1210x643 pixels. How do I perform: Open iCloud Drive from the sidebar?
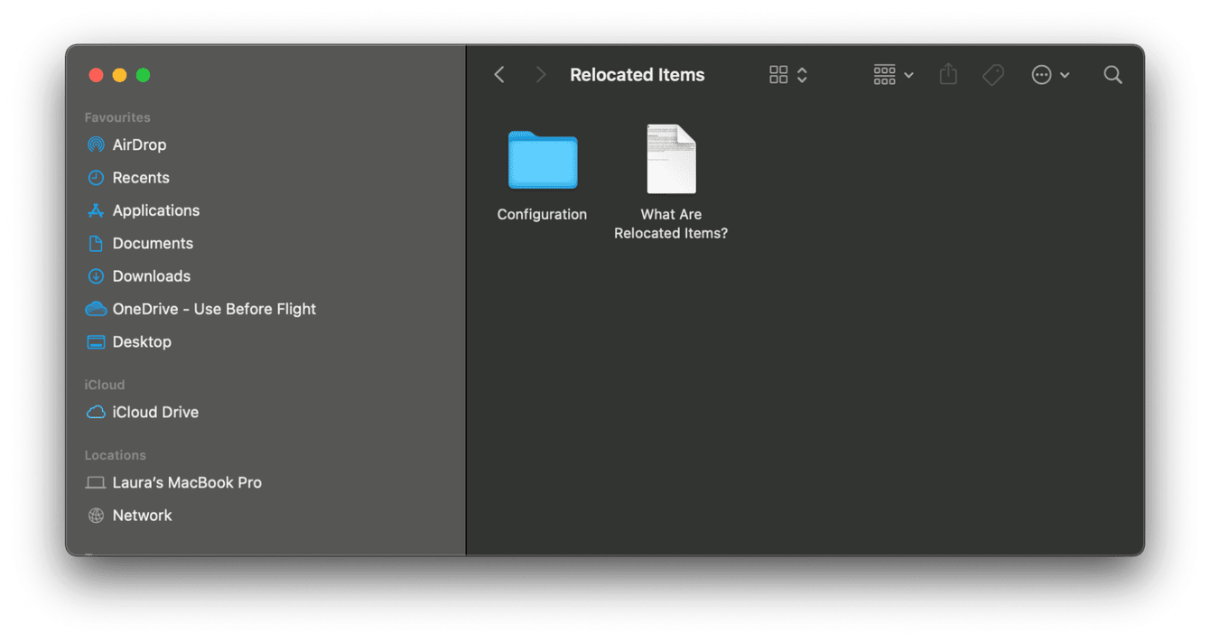coord(155,412)
